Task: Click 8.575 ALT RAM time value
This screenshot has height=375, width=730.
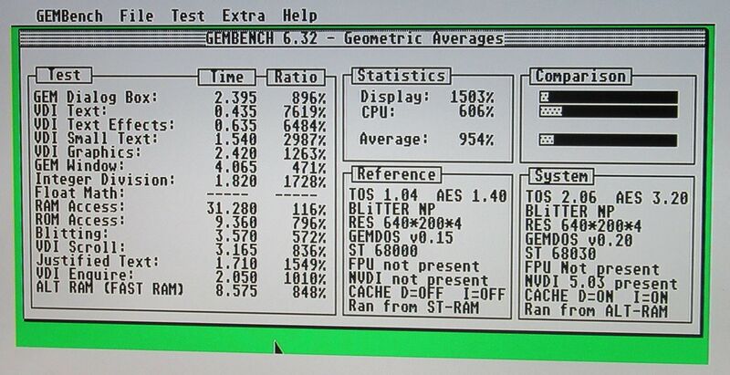Action: coord(236,292)
